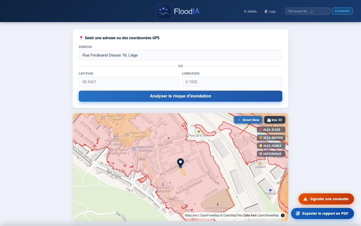
Task: Open the OpenMapTiles attribution link
Action: [231, 215]
